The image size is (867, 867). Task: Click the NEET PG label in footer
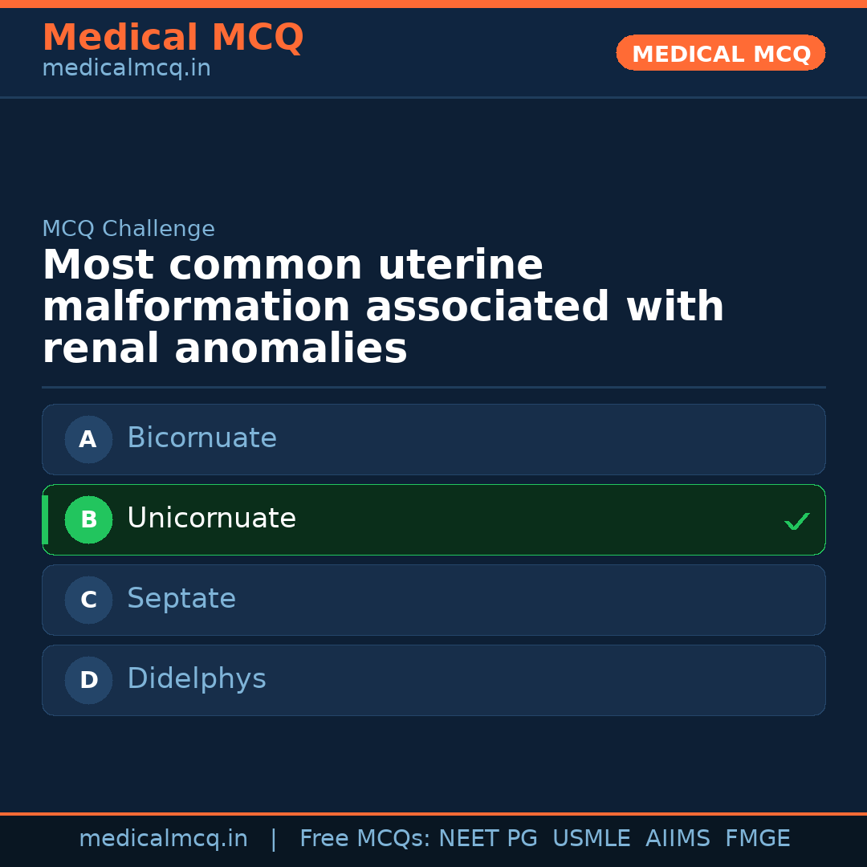tap(487, 837)
